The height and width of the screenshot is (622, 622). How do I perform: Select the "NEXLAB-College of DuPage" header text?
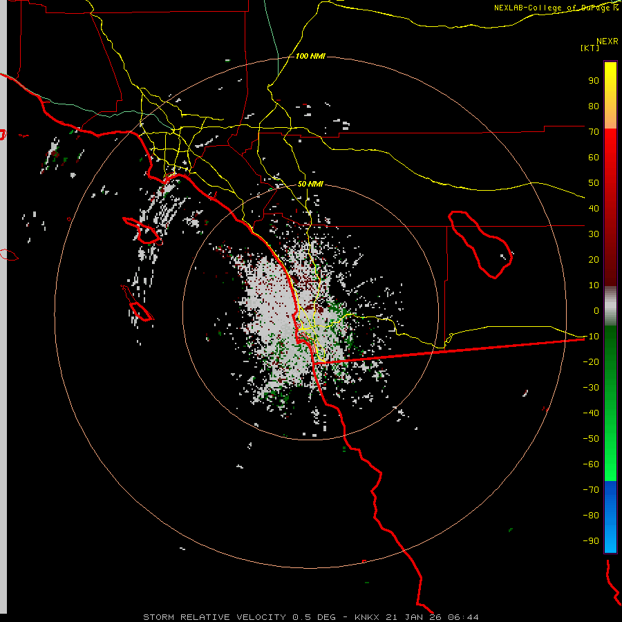click(x=552, y=8)
